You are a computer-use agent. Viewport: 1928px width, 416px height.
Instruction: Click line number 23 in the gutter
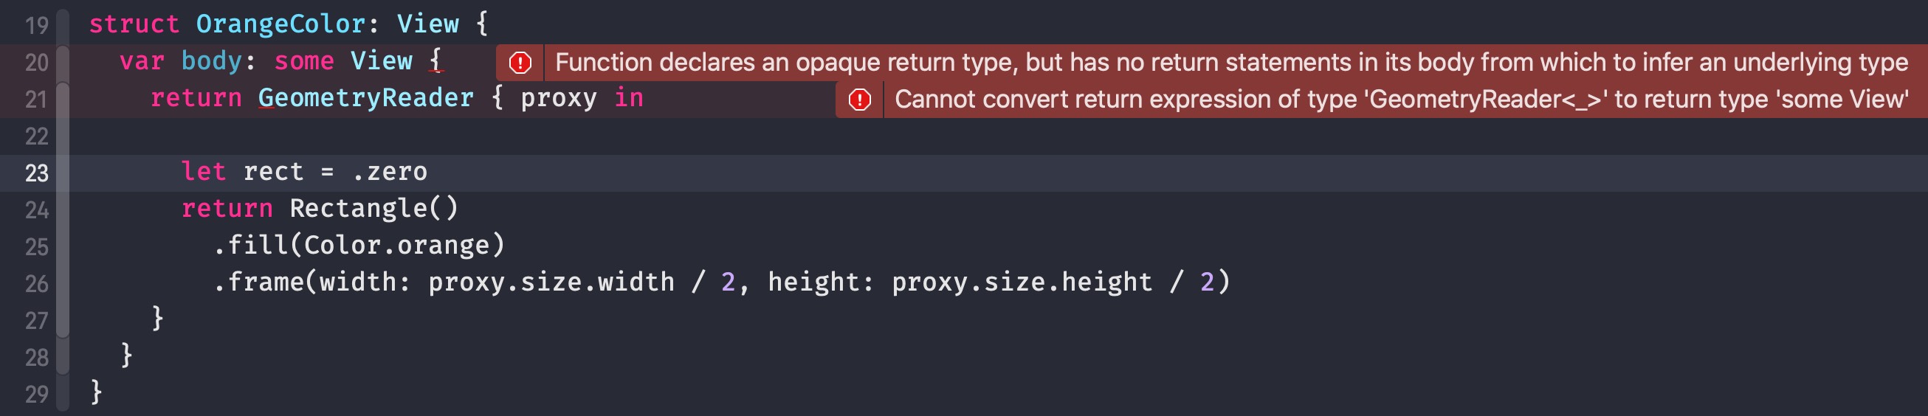37,173
